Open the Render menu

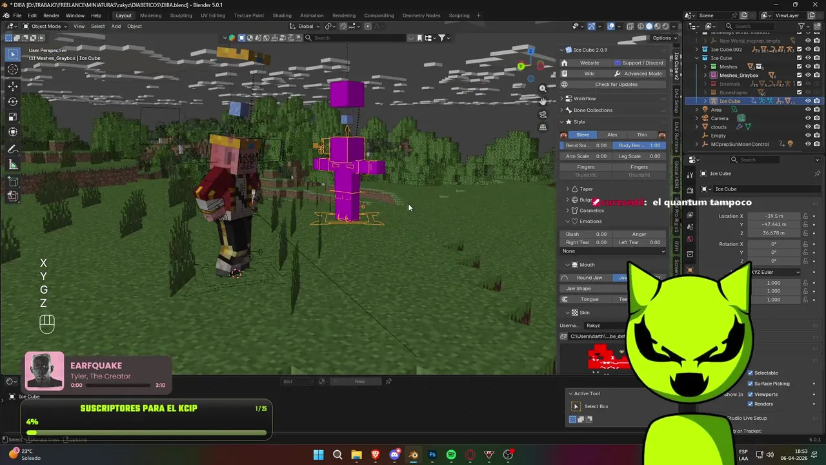point(51,15)
